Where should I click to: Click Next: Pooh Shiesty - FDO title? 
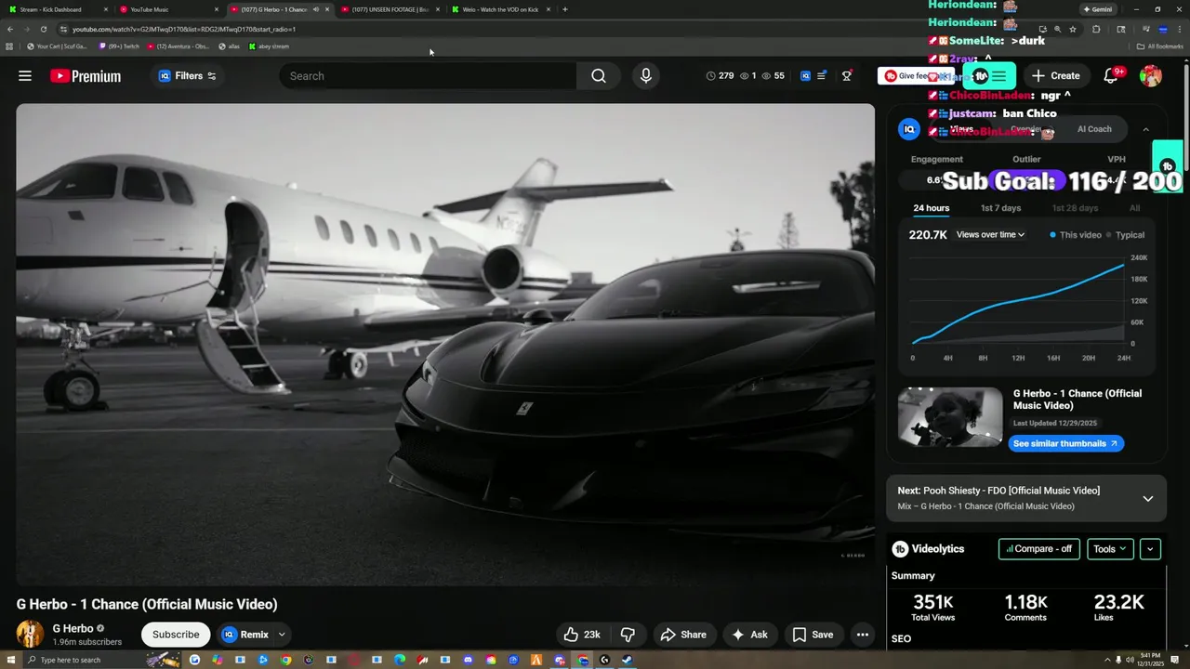998,491
